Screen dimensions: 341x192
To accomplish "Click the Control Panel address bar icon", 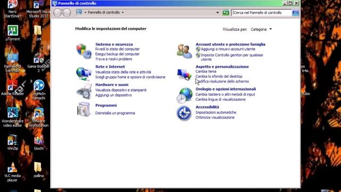I will (79, 12).
